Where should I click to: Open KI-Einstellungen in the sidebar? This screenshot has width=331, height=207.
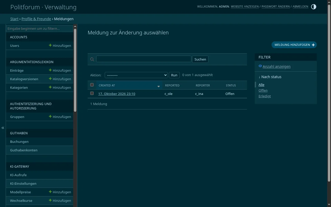pyautogui.click(x=23, y=183)
